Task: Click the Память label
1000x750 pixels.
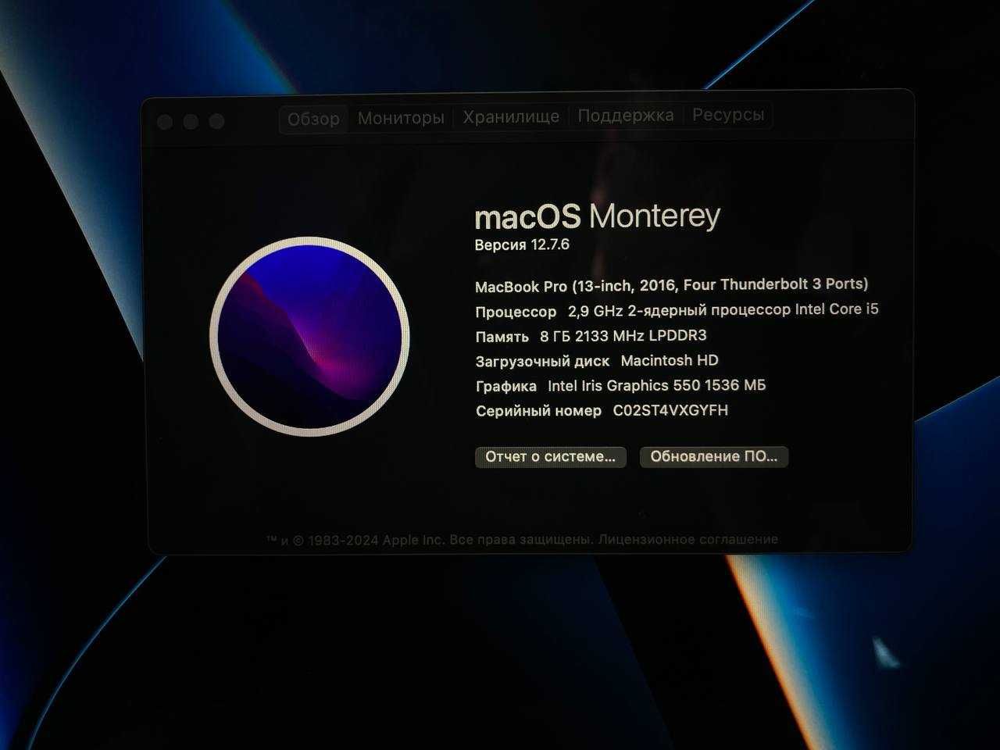Action: [x=502, y=337]
